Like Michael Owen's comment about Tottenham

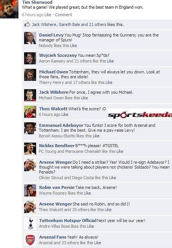(109, 82)
